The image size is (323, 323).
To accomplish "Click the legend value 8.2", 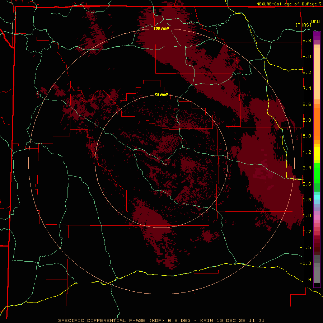I will point(307,72).
